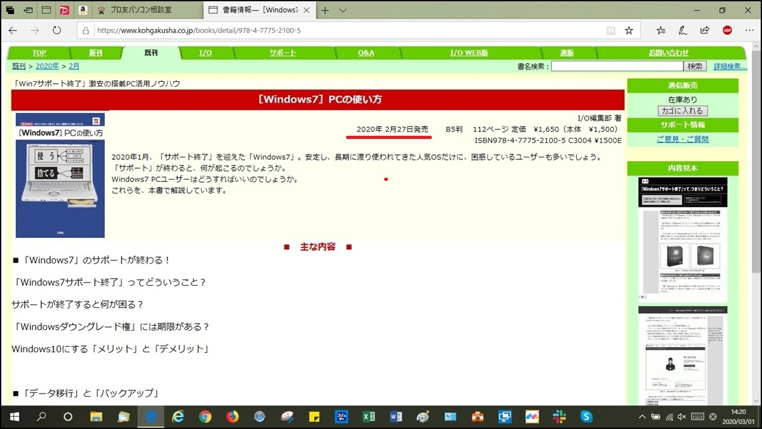Open the first 内容見本 sample page
Screen dimensions: 762x429
click(x=683, y=239)
